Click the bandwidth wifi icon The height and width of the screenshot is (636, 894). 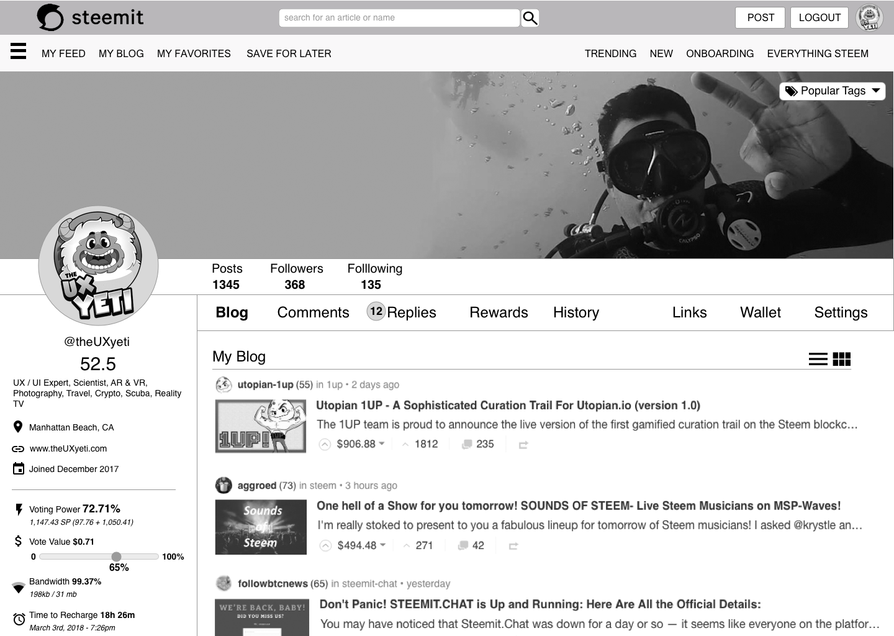click(19, 588)
